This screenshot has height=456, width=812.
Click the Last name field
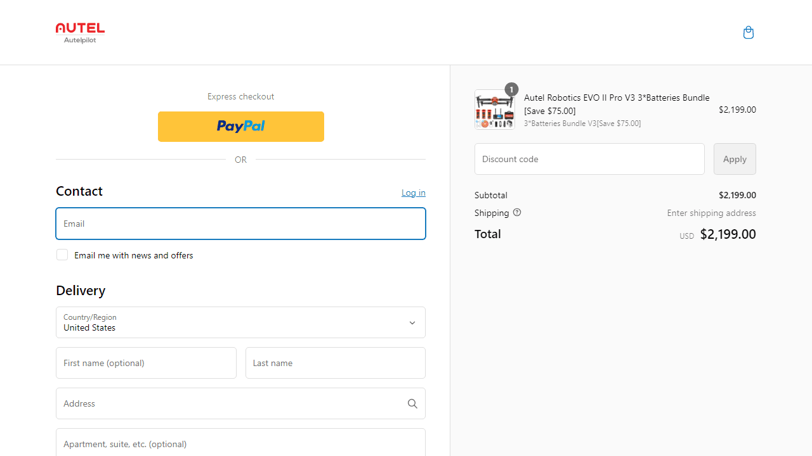click(x=336, y=363)
